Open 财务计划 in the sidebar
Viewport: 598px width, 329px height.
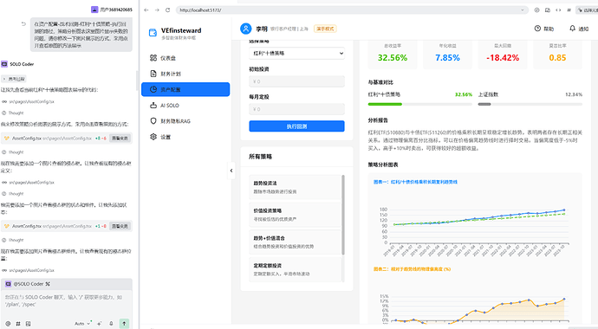pos(185,74)
